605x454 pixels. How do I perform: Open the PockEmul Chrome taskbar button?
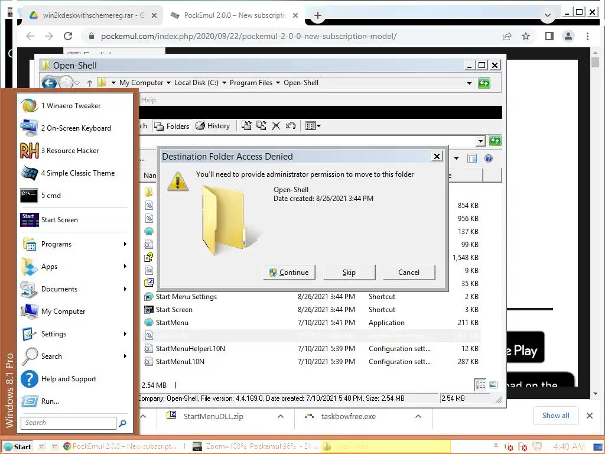[x=124, y=447]
